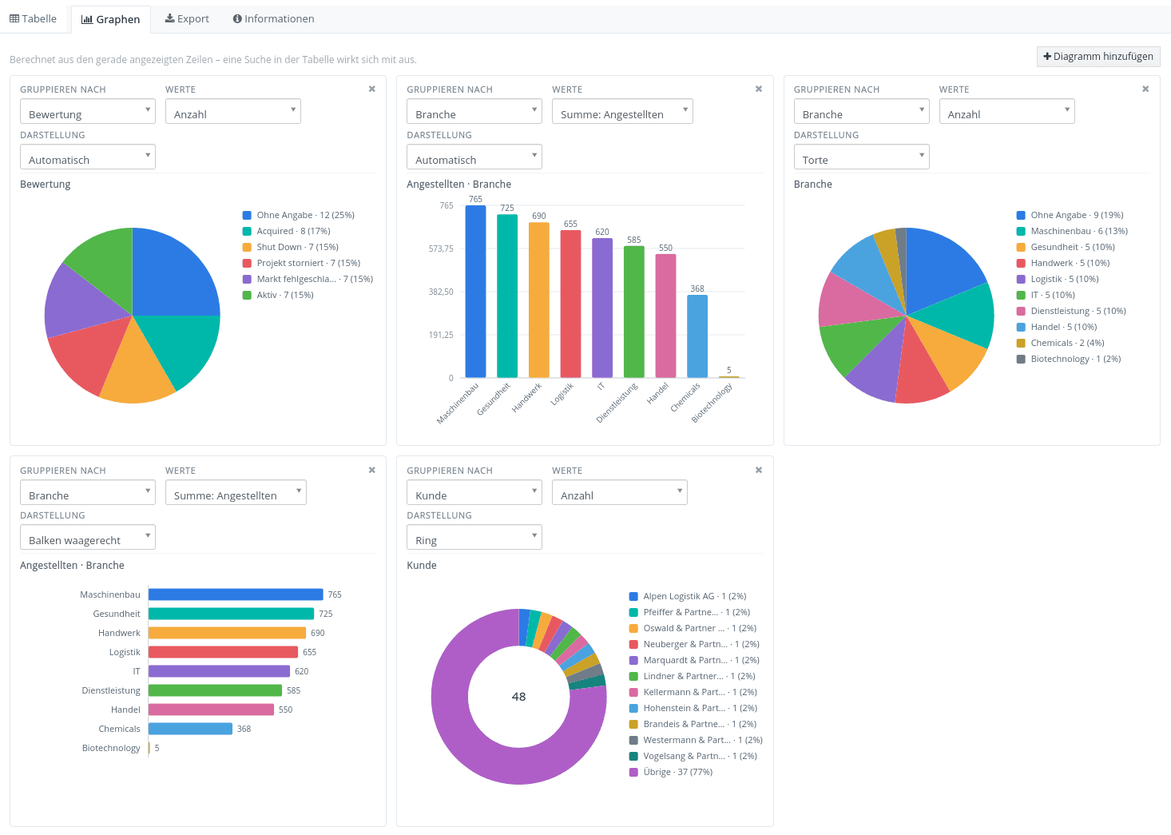Toggle Übrige legend swatch in Kunde chart
Viewport: 1171px width, 835px height.
pyautogui.click(x=633, y=772)
